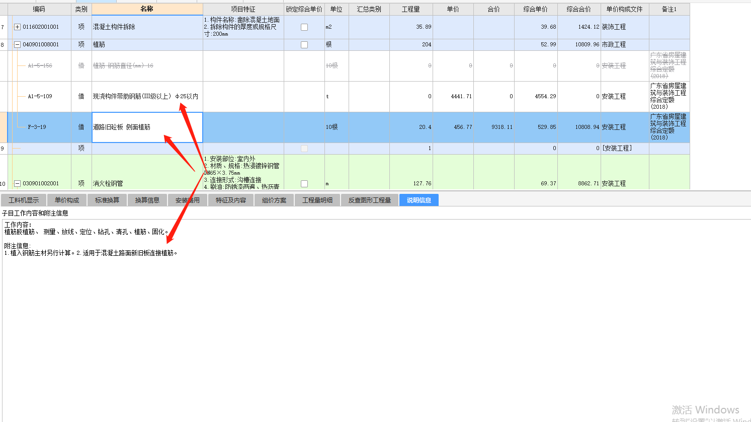Click the row 9 number header
This screenshot has height=422, width=751.
pyautogui.click(x=3, y=149)
